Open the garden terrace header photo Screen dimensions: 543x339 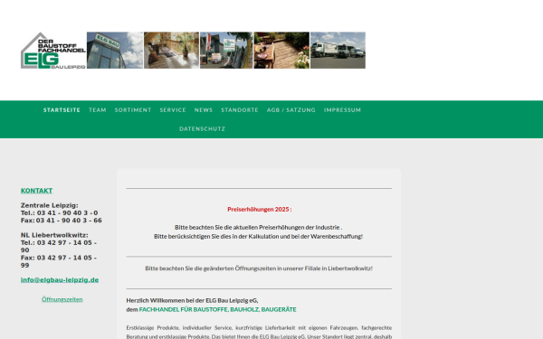coord(281,50)
